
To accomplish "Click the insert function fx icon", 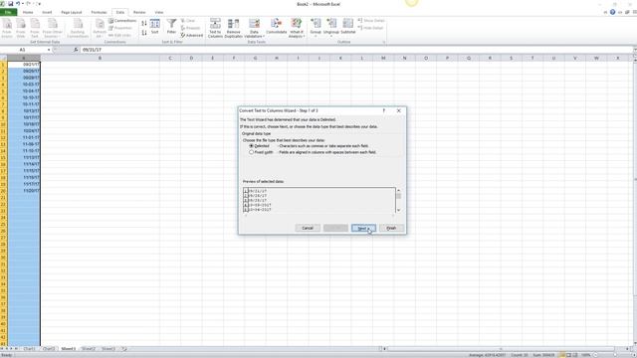I will [76, 50].
